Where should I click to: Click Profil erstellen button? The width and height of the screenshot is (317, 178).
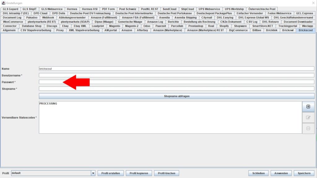(x=111, y=173)
